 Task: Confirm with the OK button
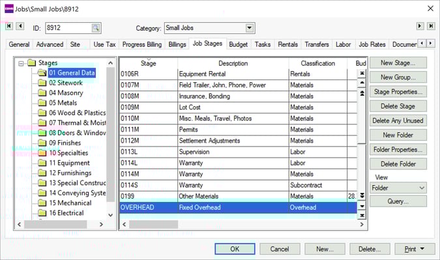(x=235, y=249)
